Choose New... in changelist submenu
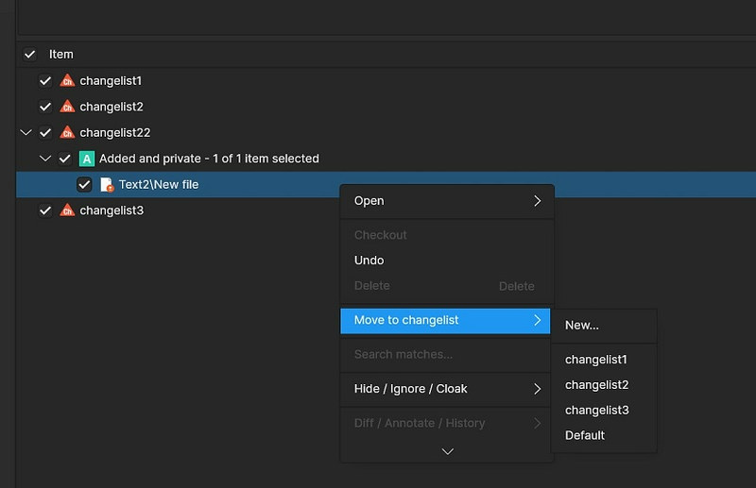This screenshot has height=488, width=756. click(x=582, y=326)
